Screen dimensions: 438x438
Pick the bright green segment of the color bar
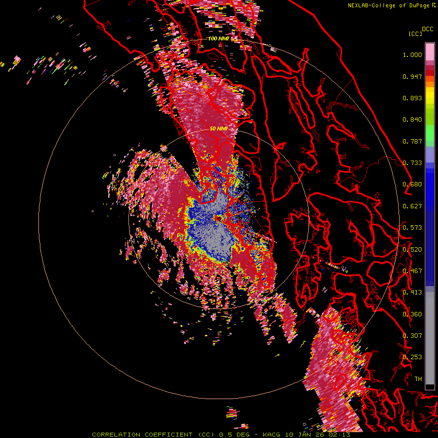pyautogui.click(x=430, y=133)
